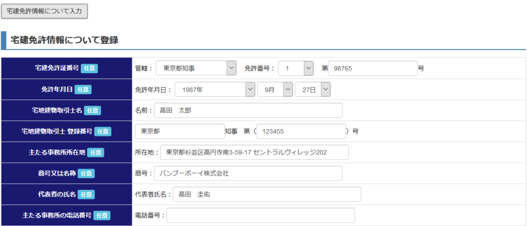Select the 東京都 prefecture text field

(x=180, y=131)
